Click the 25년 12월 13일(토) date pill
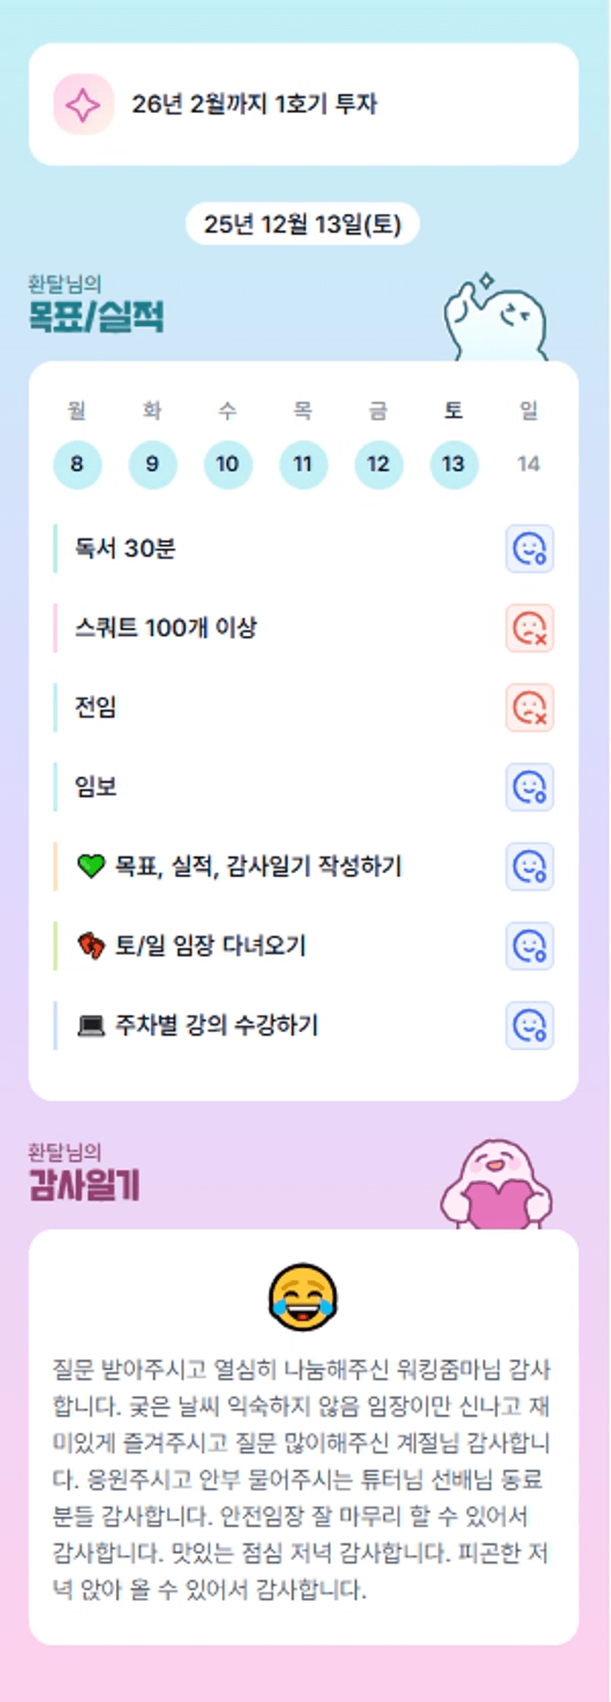 coord(302,224)
